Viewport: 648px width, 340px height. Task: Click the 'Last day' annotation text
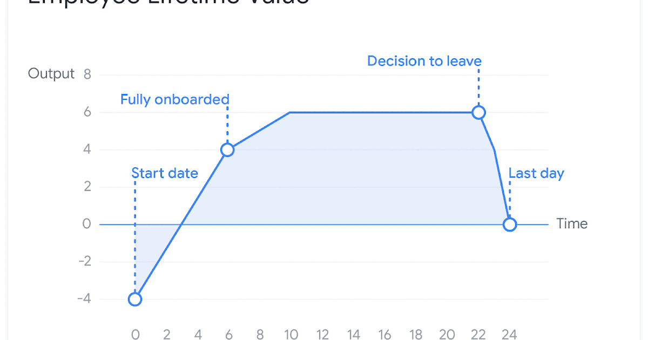(536, 173)
